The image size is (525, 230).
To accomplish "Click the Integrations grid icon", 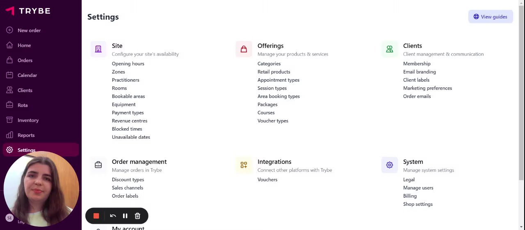I will click(x=244, y=165).
